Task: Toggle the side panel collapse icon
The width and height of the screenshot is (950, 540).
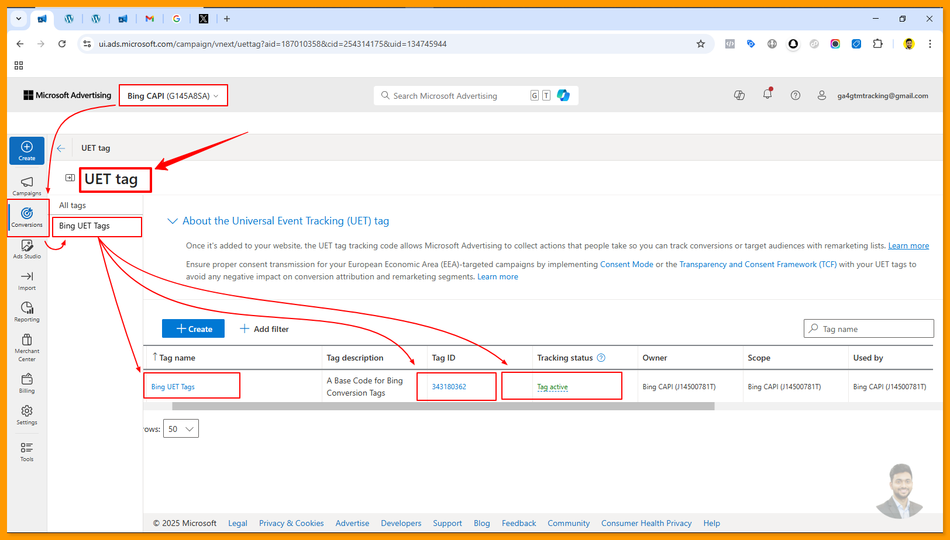Action: [70, 178]
